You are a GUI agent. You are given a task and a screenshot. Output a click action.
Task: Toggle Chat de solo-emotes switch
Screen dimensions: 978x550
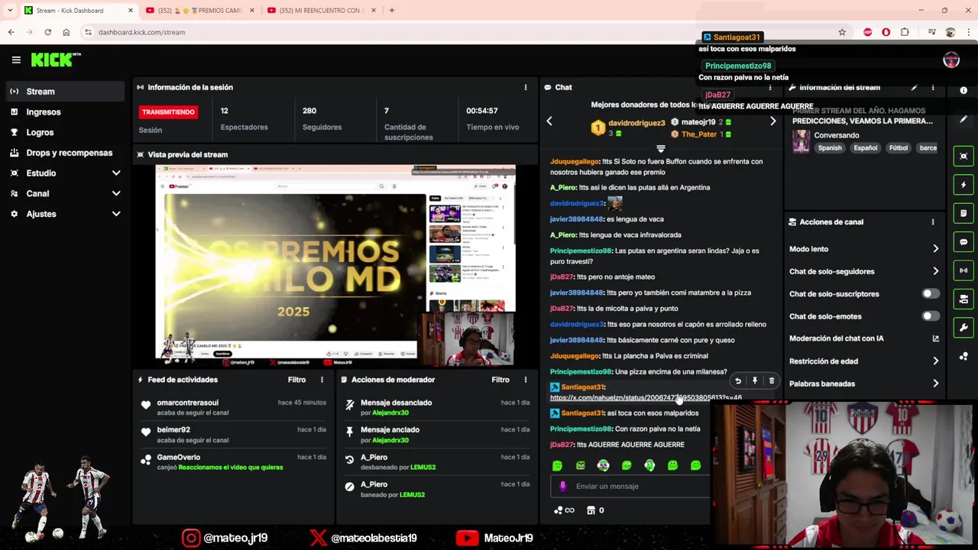[930, 316]
